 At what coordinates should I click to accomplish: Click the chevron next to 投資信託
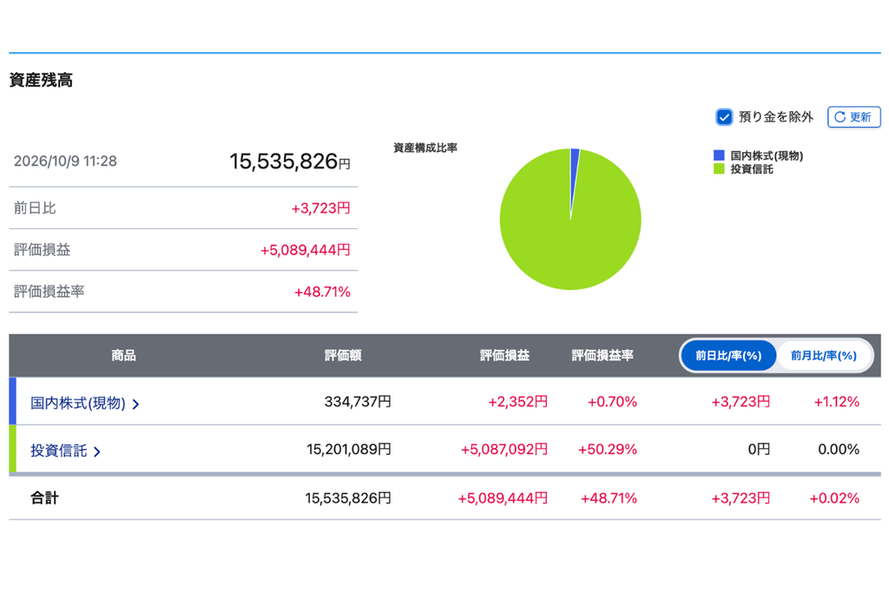click(97, 451)
